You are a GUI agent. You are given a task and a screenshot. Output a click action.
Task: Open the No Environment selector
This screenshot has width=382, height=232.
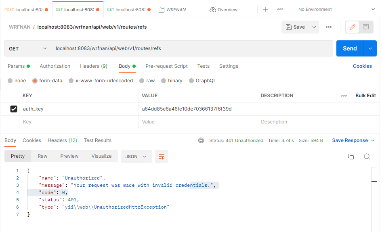336,9
